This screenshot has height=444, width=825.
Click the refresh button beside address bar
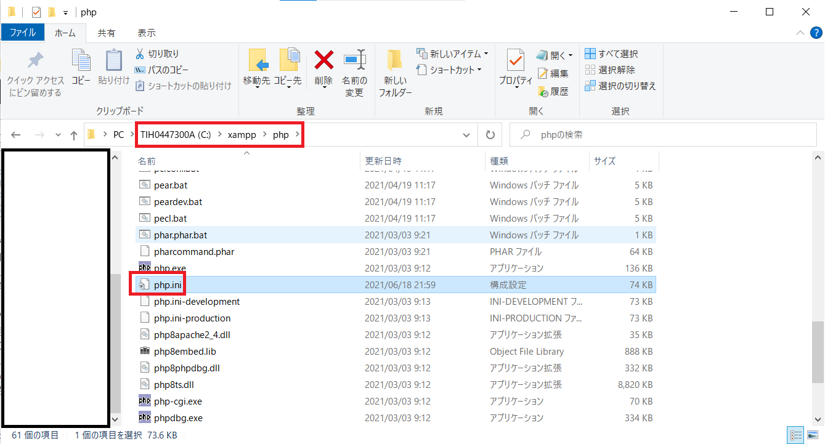(490, 135)
